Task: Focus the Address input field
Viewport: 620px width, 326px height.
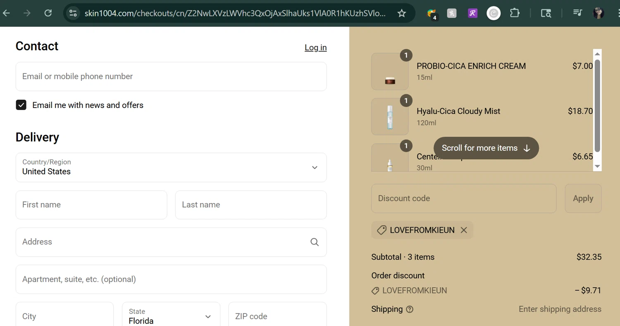Action: pos(171,242)
